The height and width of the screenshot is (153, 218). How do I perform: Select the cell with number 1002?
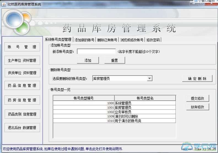click(84, 112)
